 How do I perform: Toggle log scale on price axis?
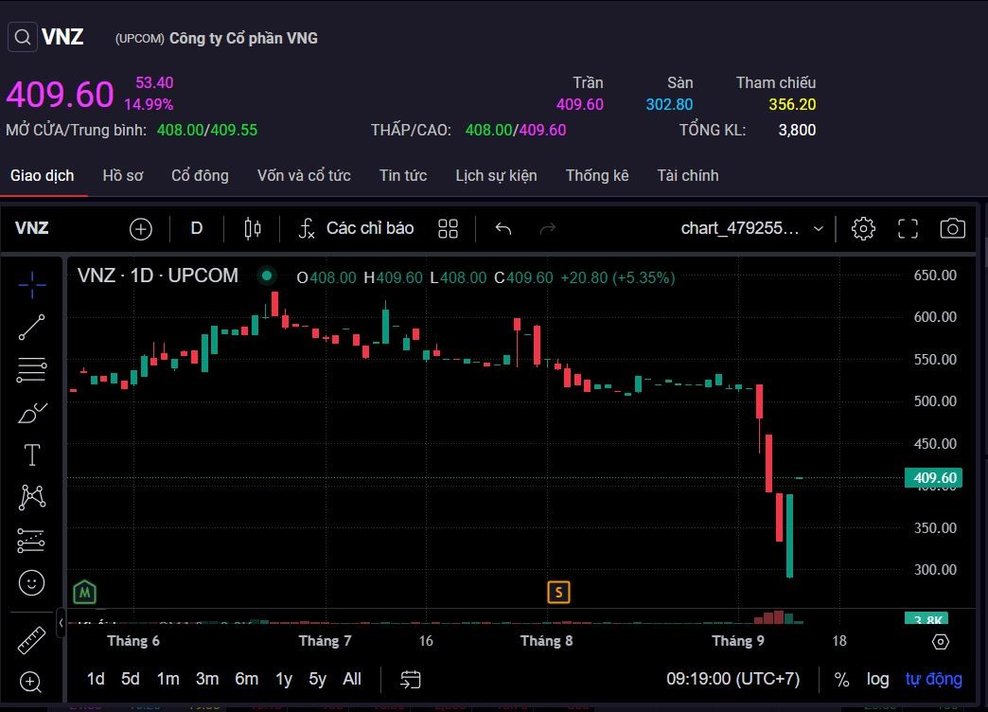click(x=877, y=679)
